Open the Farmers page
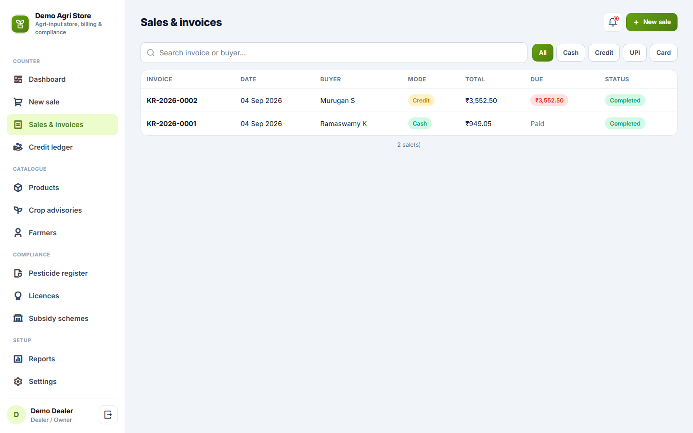The width and height of the screenshot is (693, 433). tap(62, 233)
